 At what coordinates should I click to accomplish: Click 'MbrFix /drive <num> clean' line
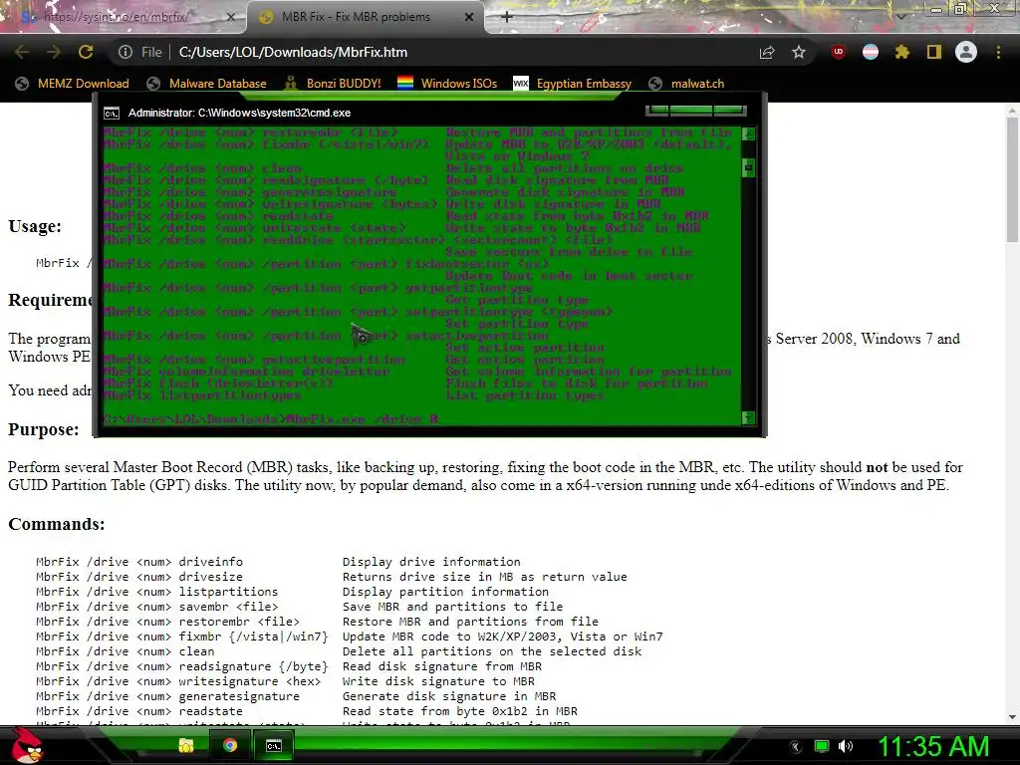tap(125, 651)
